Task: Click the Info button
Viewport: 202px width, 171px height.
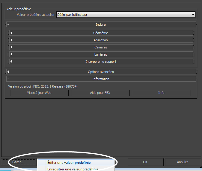Action: pyautogui.click(x=162, y=93)
